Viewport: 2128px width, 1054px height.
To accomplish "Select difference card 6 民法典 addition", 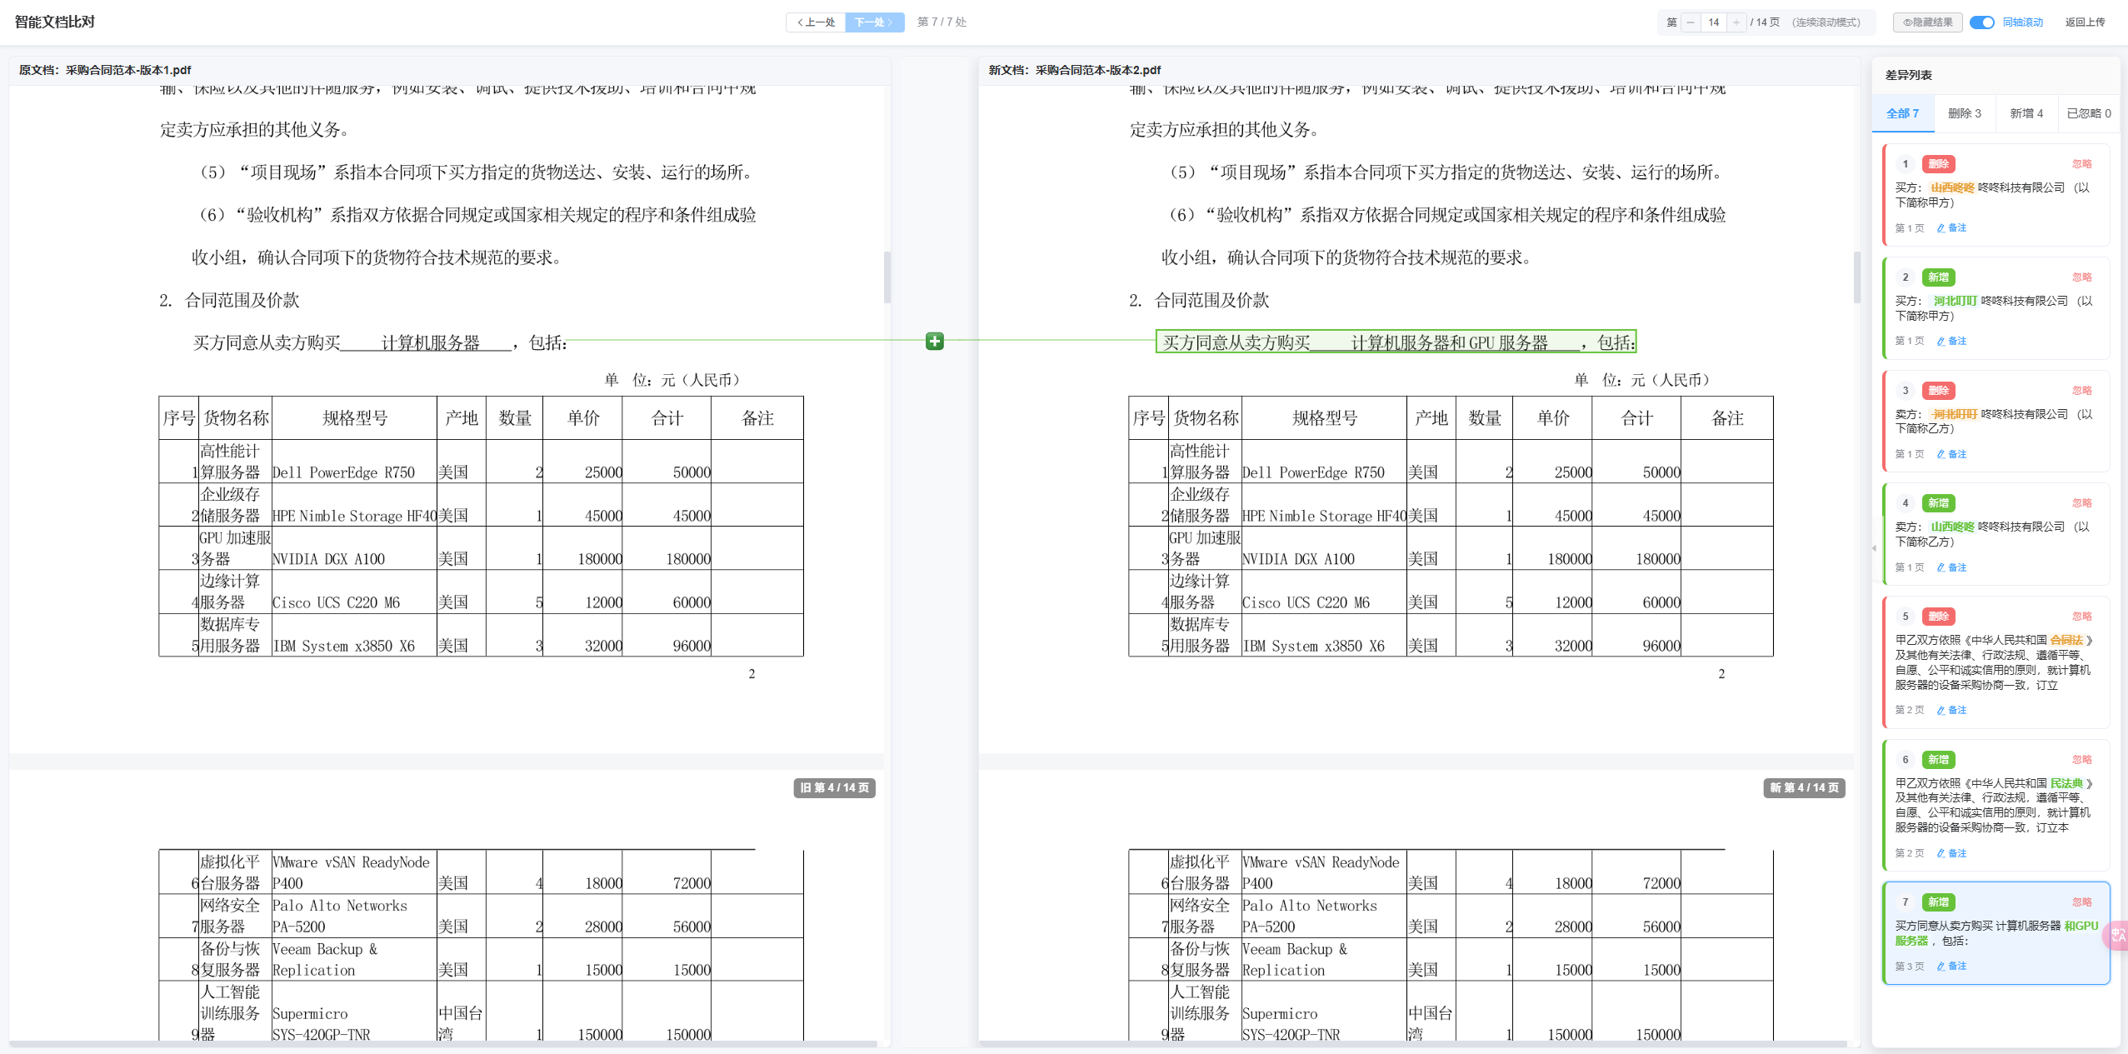I will coord(1995,805).
